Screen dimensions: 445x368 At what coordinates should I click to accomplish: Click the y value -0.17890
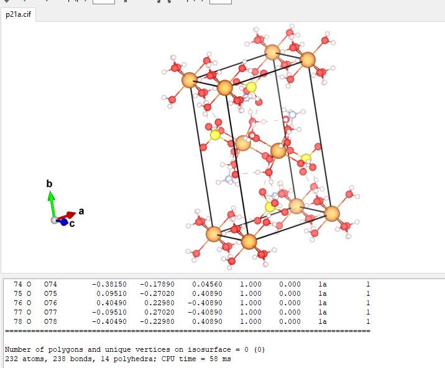tap(157, 284)
